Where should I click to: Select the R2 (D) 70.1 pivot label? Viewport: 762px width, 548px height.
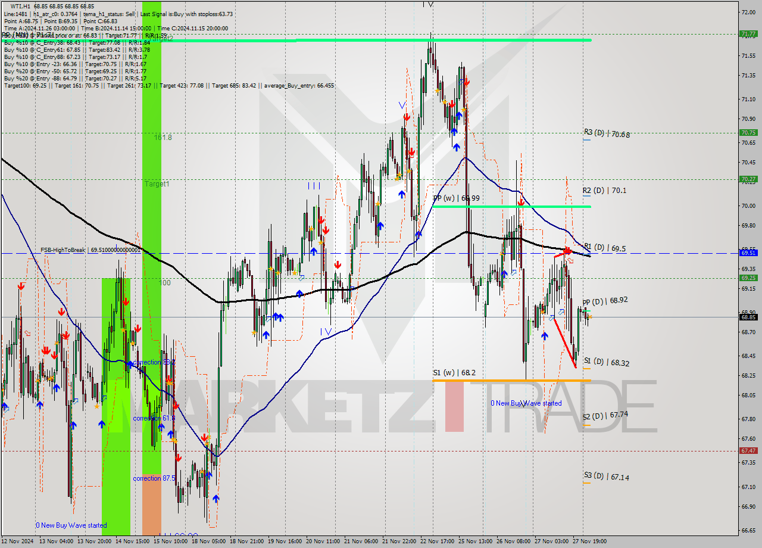click(604, 191)
